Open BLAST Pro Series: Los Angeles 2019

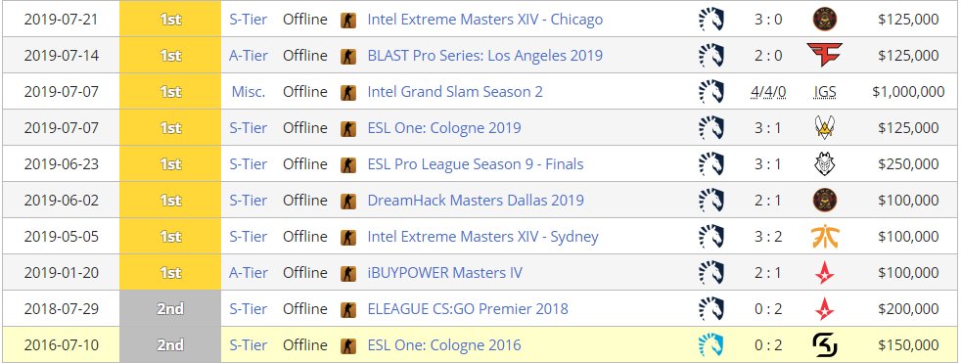tap(484, 56)
